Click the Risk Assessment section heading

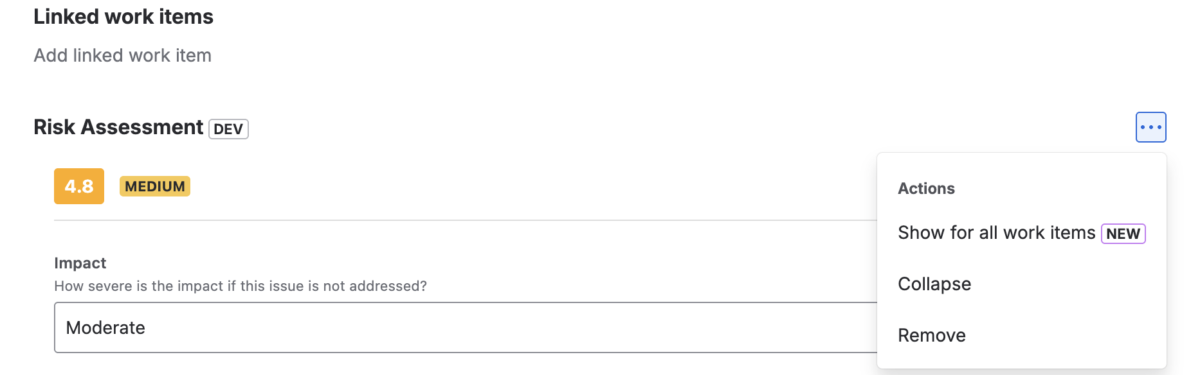118,127
